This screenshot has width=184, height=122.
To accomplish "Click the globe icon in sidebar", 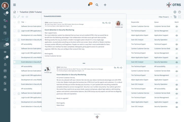I will [x=5, y=89].
